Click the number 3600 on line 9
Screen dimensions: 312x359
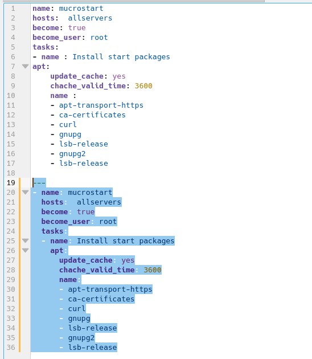143,86
